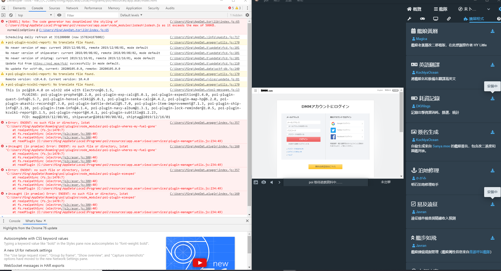Expand the first kcwiki-report warning
Screen dimensions: 501x271
pyautogui.click(x=7, y=42)
